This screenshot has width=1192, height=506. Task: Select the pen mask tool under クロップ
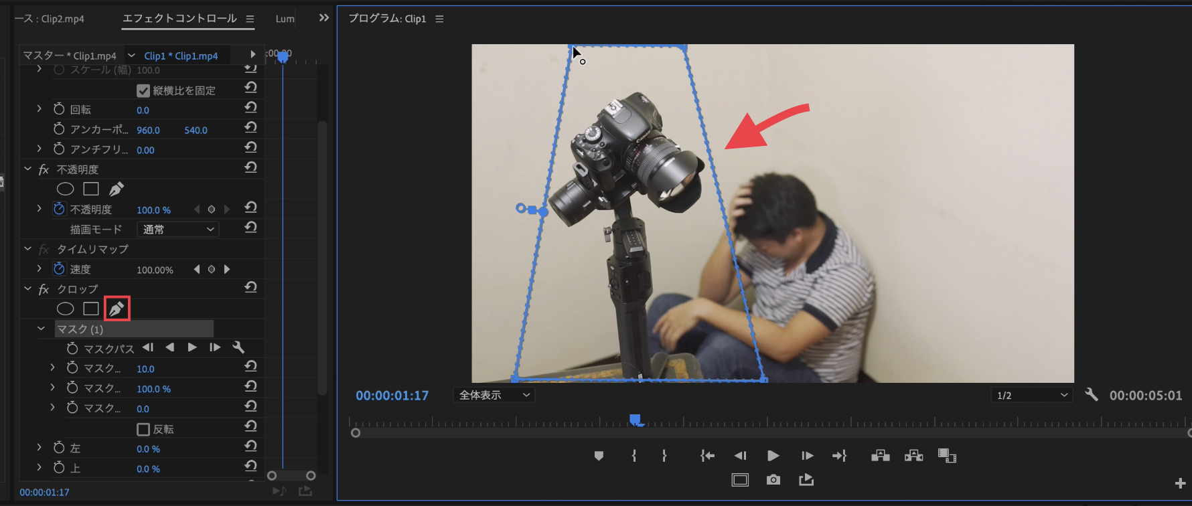pos(117,309)
